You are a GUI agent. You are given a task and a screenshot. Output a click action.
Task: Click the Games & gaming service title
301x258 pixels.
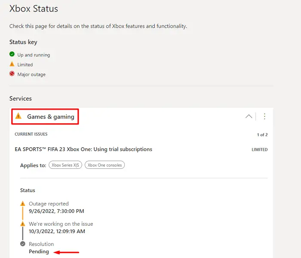click(x=50, y=117)
